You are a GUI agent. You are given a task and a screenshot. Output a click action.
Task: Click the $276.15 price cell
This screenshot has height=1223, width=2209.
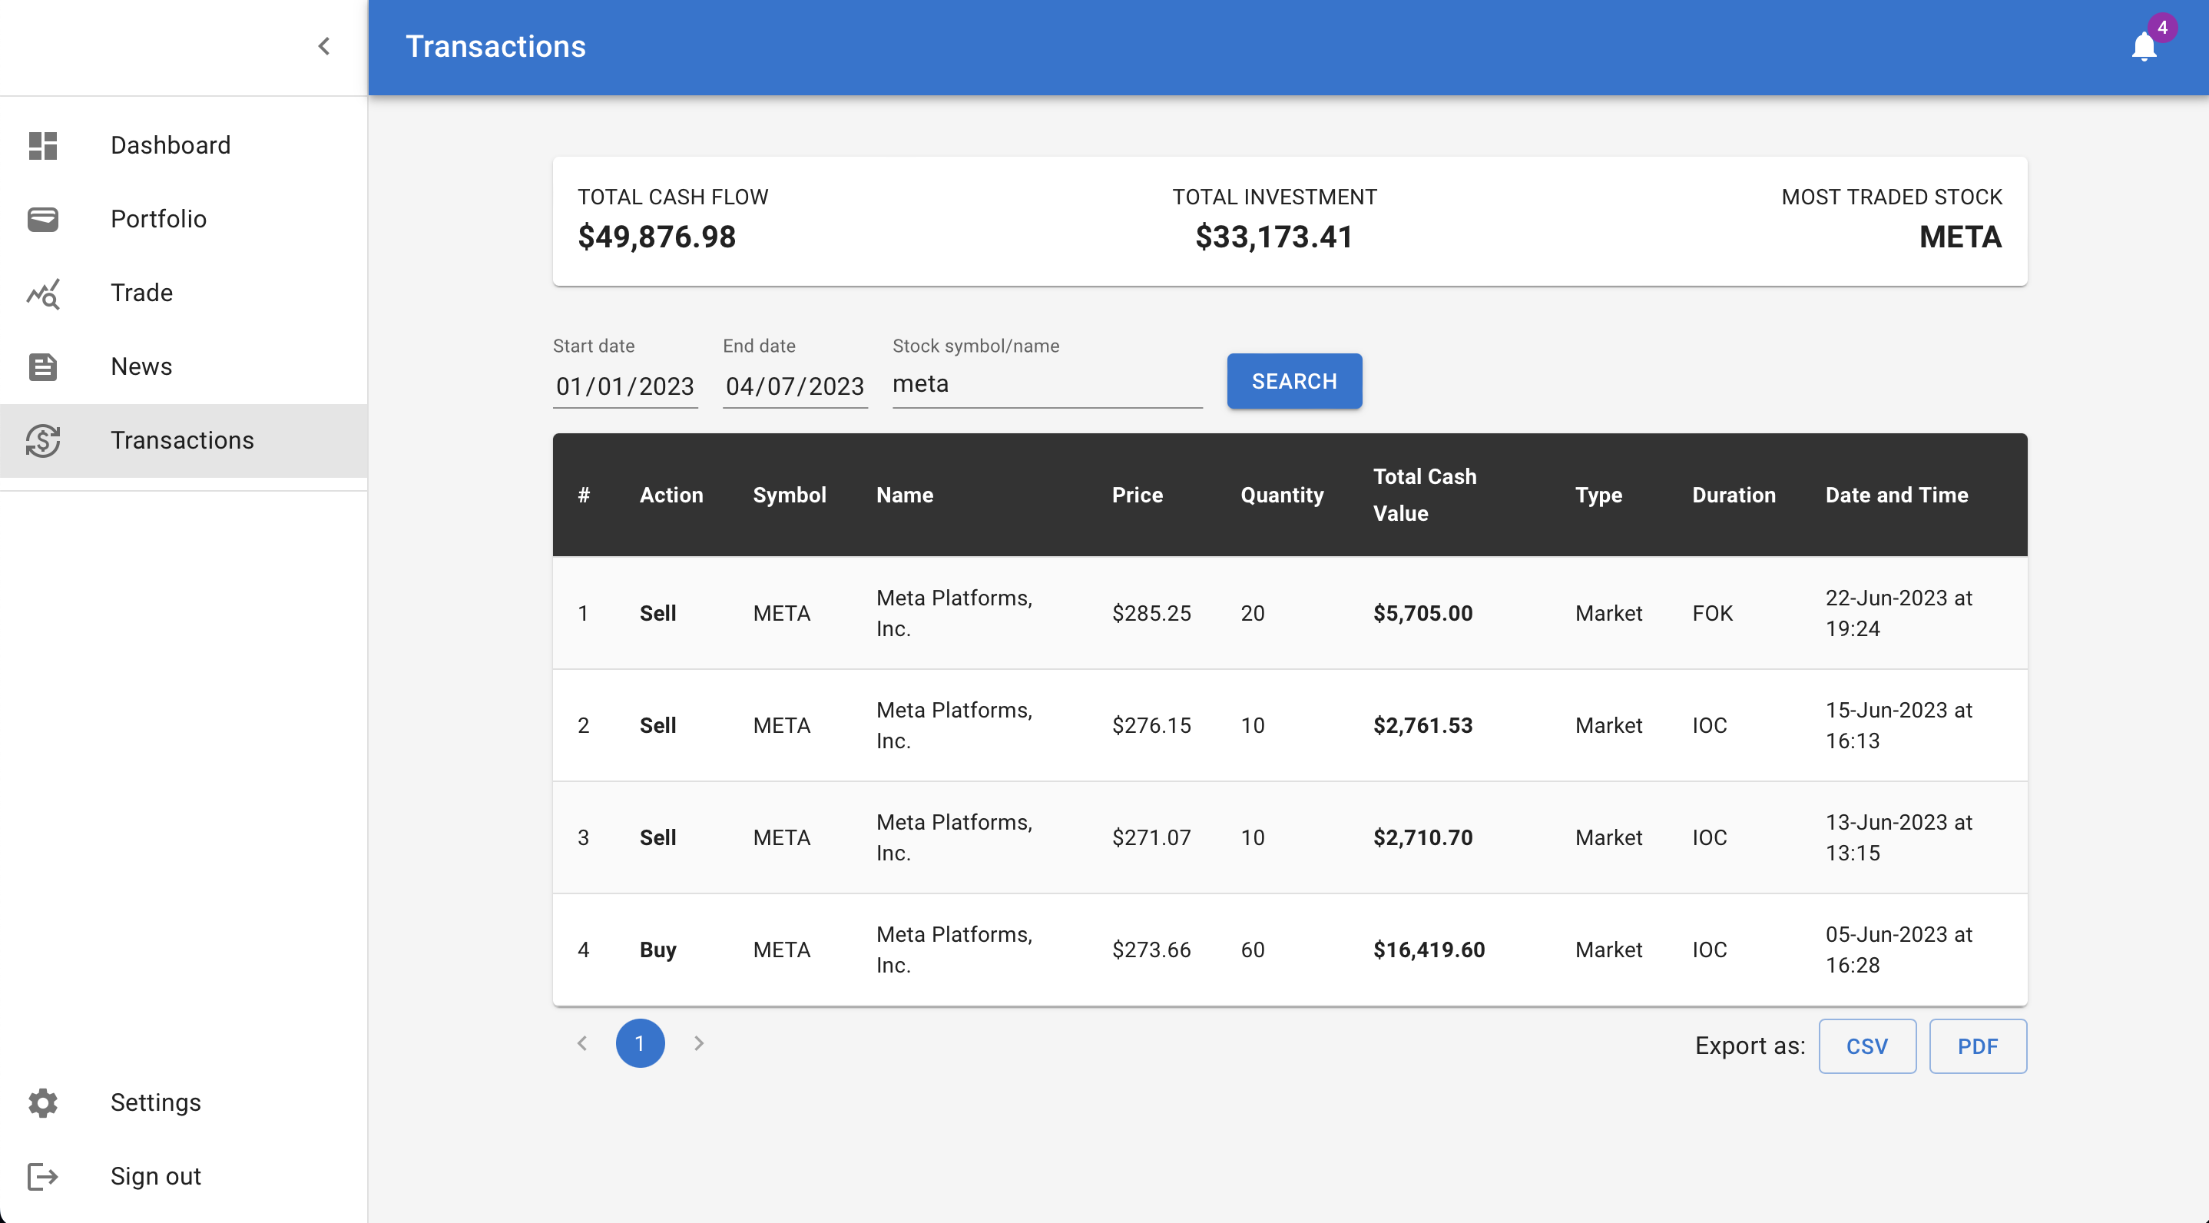pyautogui.click(x=1151, y=725)
